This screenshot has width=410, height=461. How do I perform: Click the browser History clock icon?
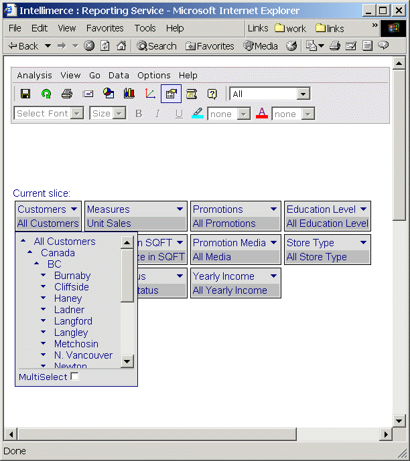point(291,45)
